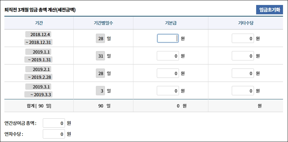Click the 3 일 day-count box
The image size is (288, 142).
[100, 91]
